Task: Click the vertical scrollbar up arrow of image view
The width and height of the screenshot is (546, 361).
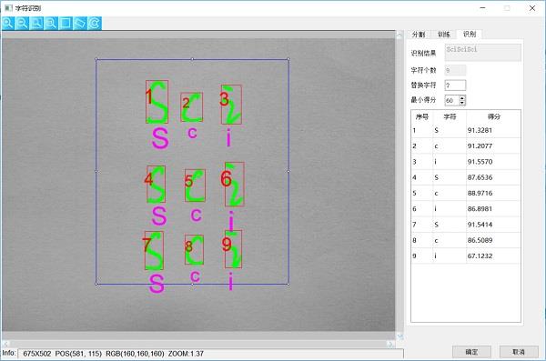Action: point(399,35)
